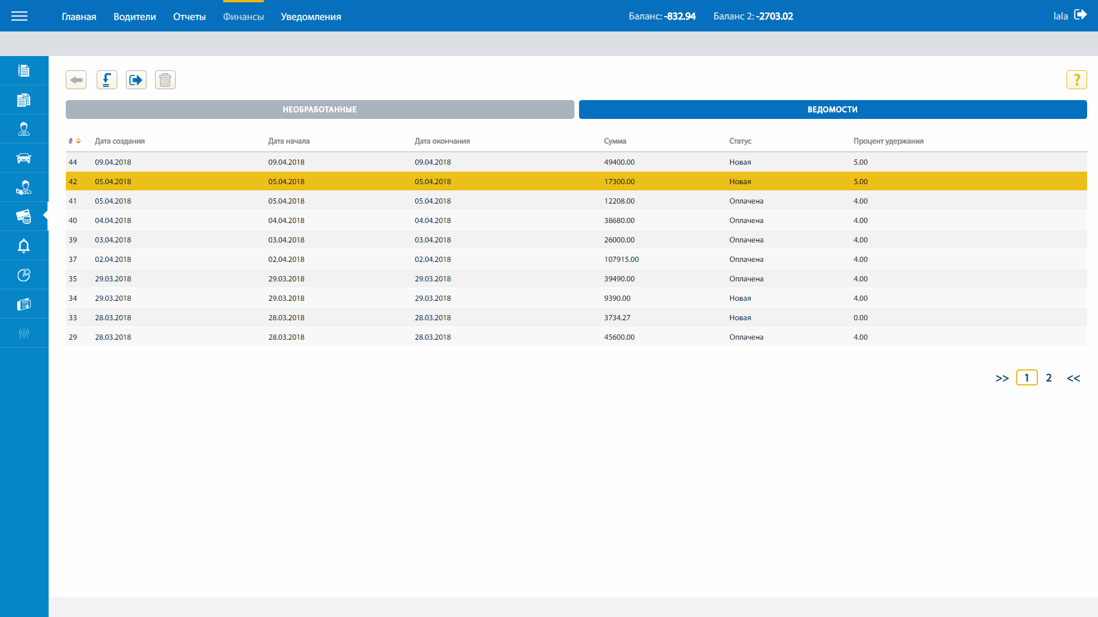Sort table by # column arrows
The image size is (1098, 617).
click(78, 141)
